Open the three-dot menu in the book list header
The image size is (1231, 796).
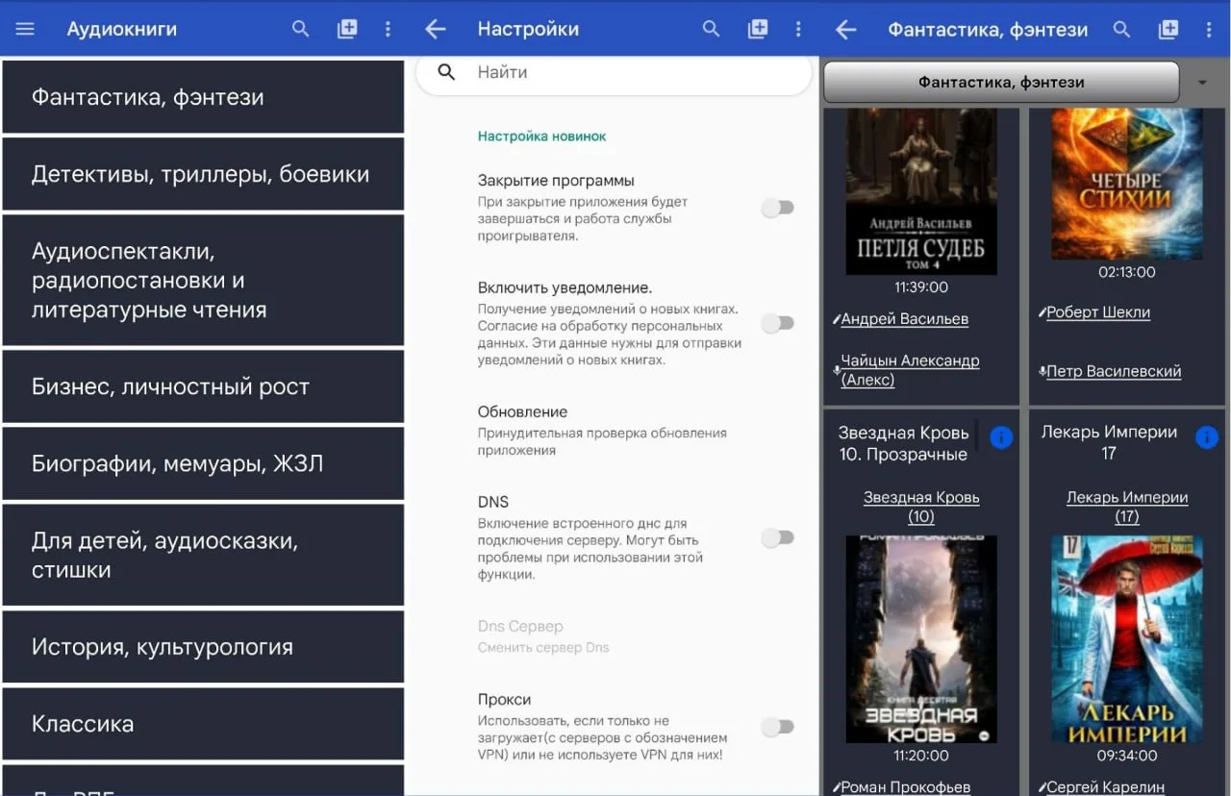click(x=1209, y=29)
